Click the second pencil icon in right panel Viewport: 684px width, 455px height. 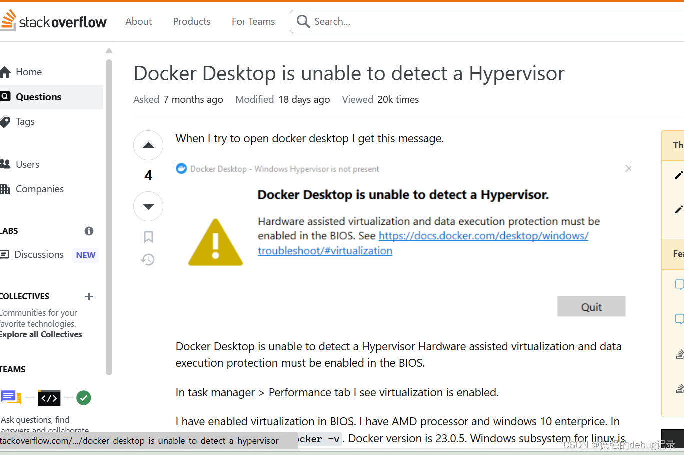(679, 209)
